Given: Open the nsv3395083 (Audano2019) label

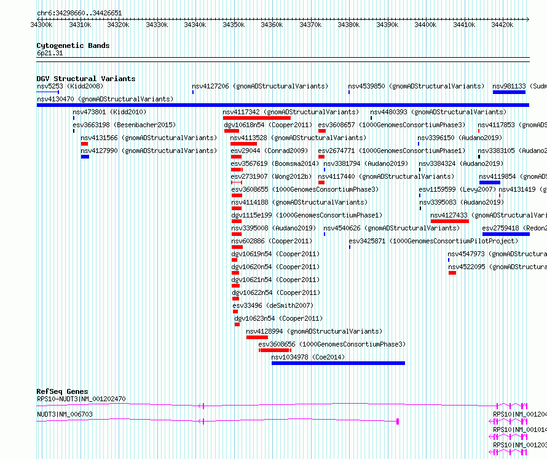Looking at the screenshot, I should [462, 202].
